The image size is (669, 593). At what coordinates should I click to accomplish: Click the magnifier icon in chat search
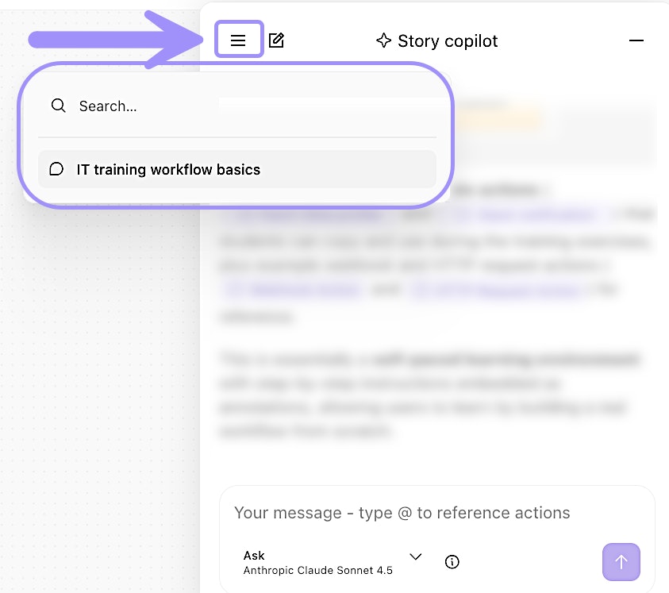58,106
